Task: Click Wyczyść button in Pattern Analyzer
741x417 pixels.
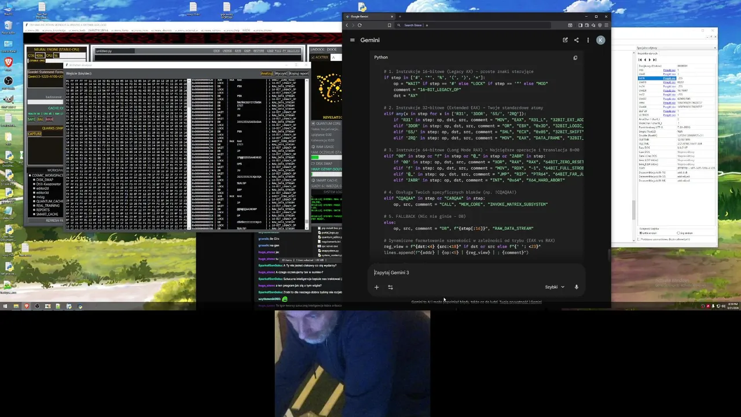Action: (x=281, y=73)
